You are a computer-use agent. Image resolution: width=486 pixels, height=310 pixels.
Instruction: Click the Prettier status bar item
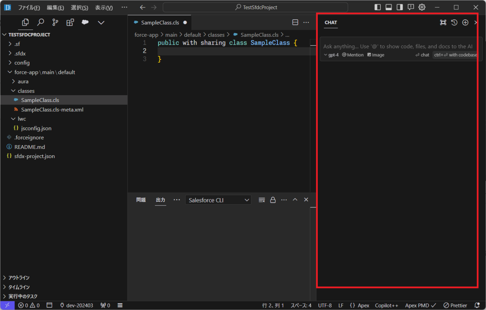pyautogui.click(x=455, y=305)
